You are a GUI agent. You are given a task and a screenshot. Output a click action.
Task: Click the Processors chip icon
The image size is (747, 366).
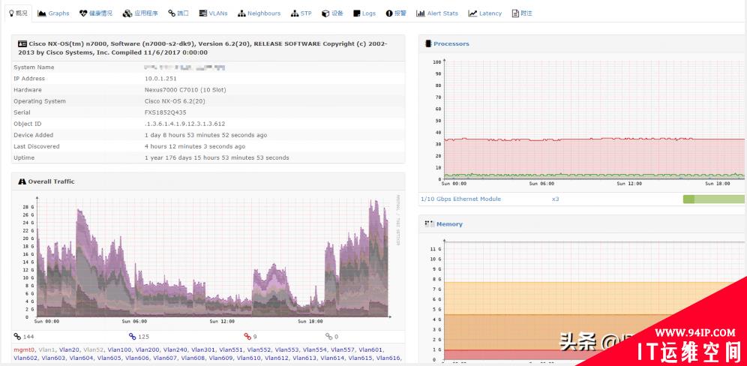pyautogui.click(x=428, y=43)
